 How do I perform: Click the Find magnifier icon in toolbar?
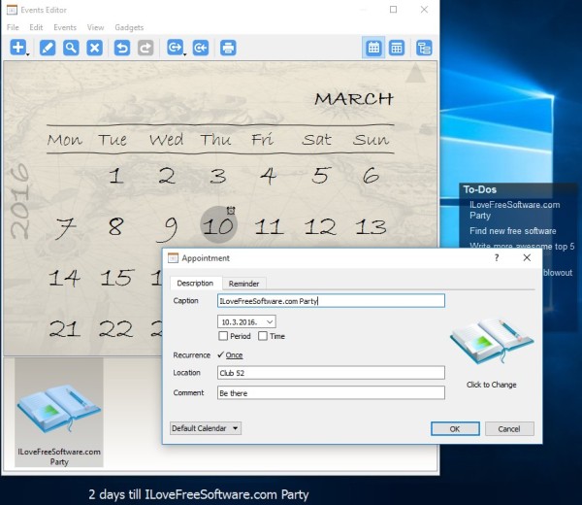pyautogui.click(x=71, y=48)
